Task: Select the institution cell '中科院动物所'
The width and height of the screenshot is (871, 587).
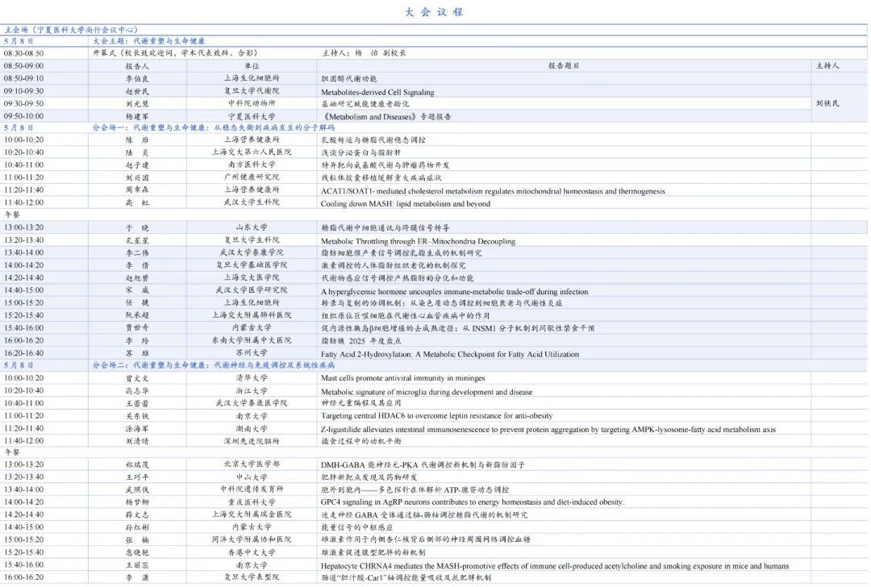Action: (252, 103)
